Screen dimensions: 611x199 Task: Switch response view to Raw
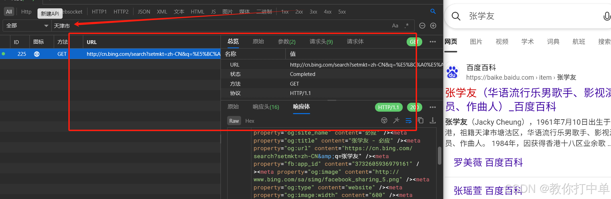[234, 121]
